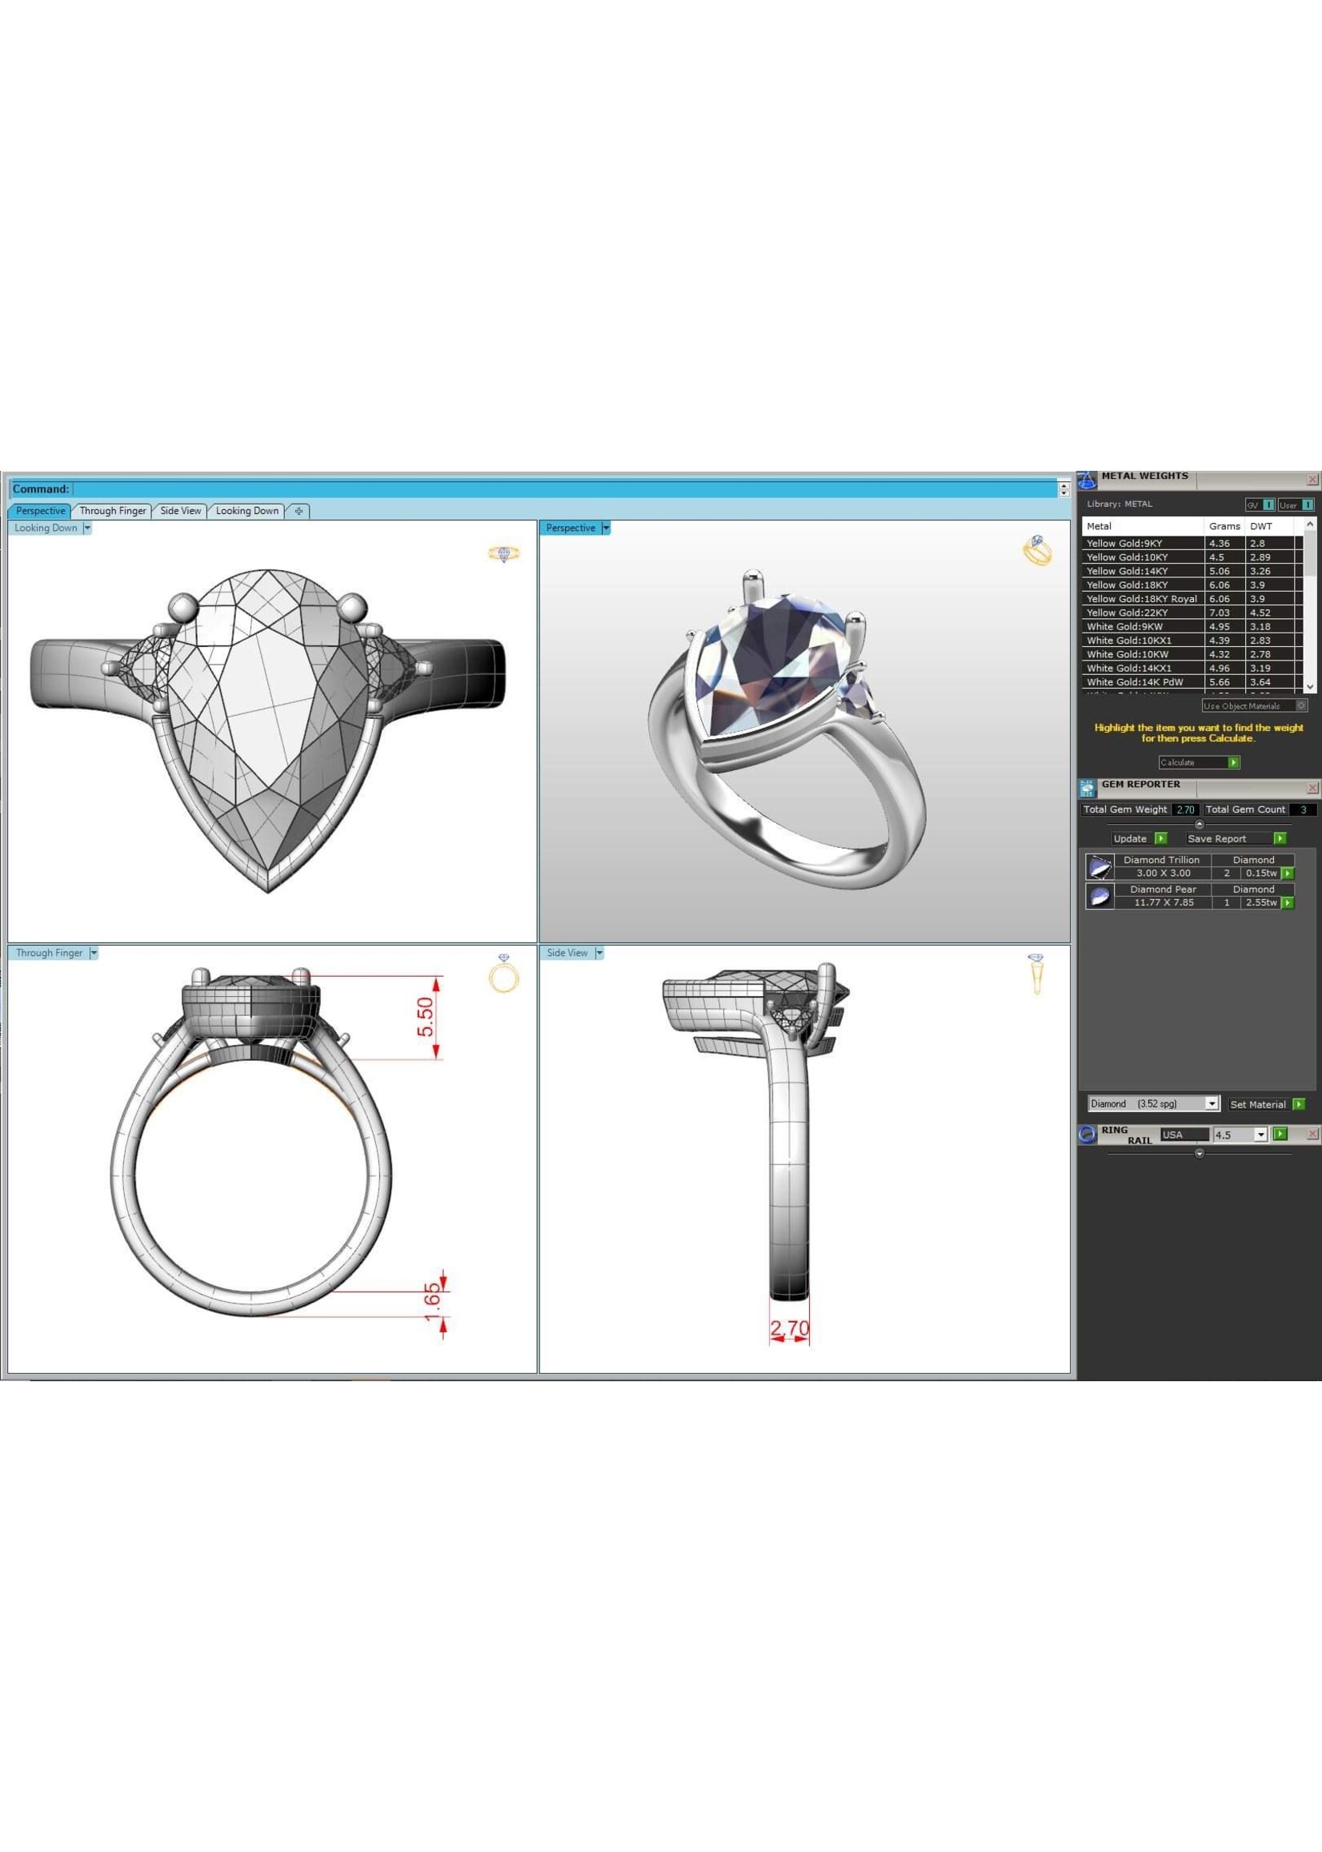Viewport: 1322px width, 1852px height.
Task: Click the Side View viewport ring icon
Action: [x=1036, y=974]
